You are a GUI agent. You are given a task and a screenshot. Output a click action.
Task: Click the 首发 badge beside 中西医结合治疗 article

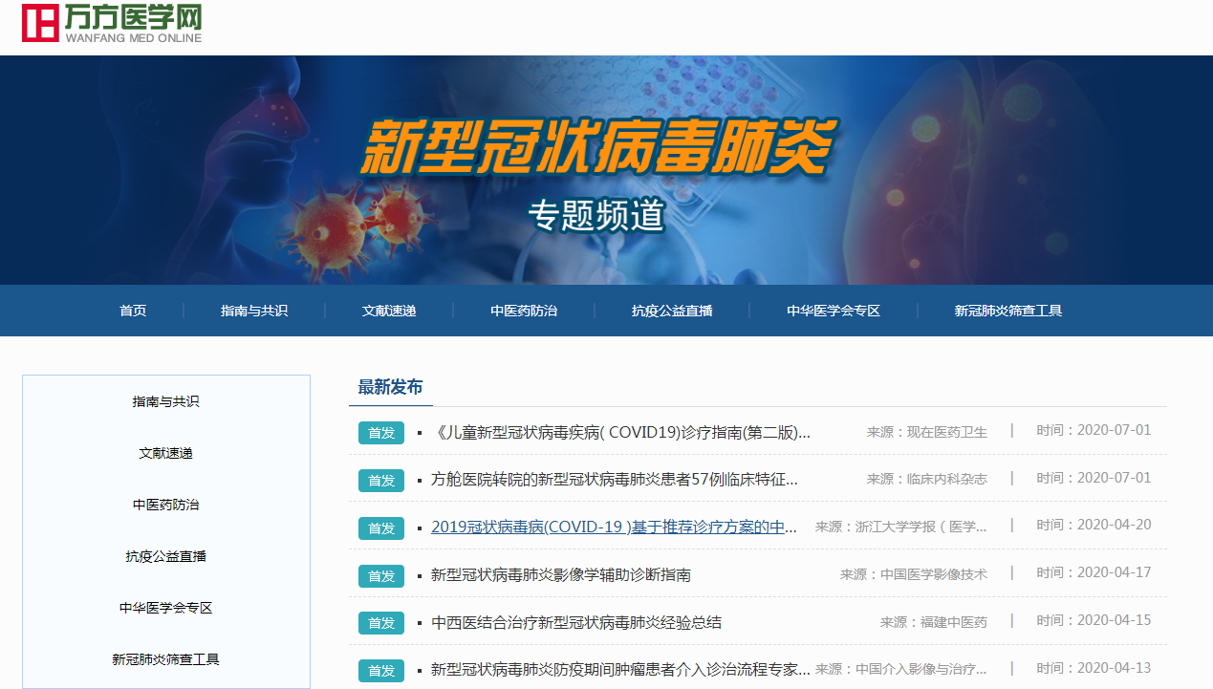[x=381, y=623]
